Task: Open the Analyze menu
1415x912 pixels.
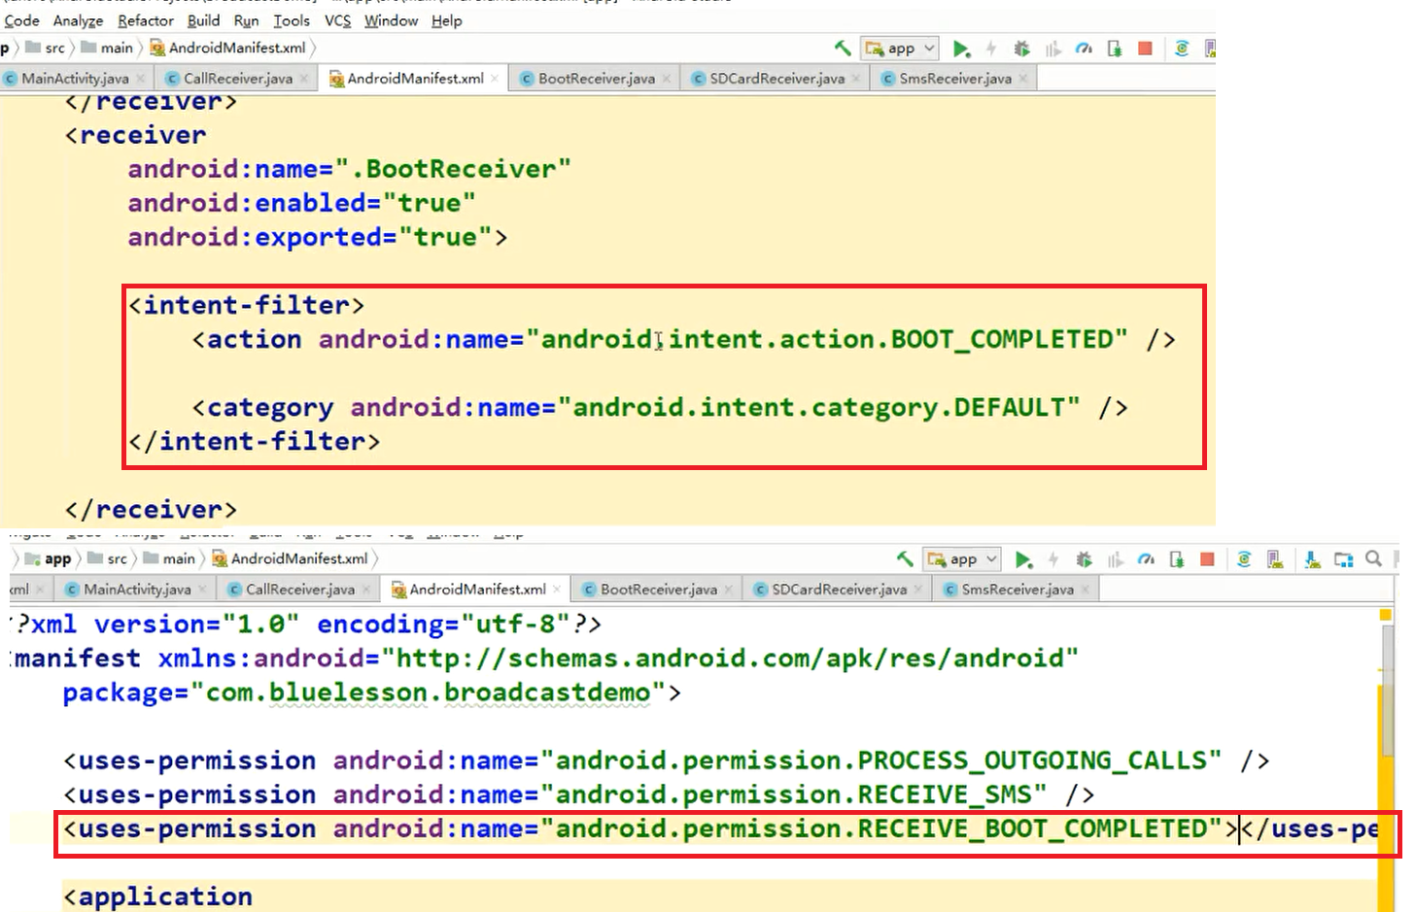Action: pos(78,20)
